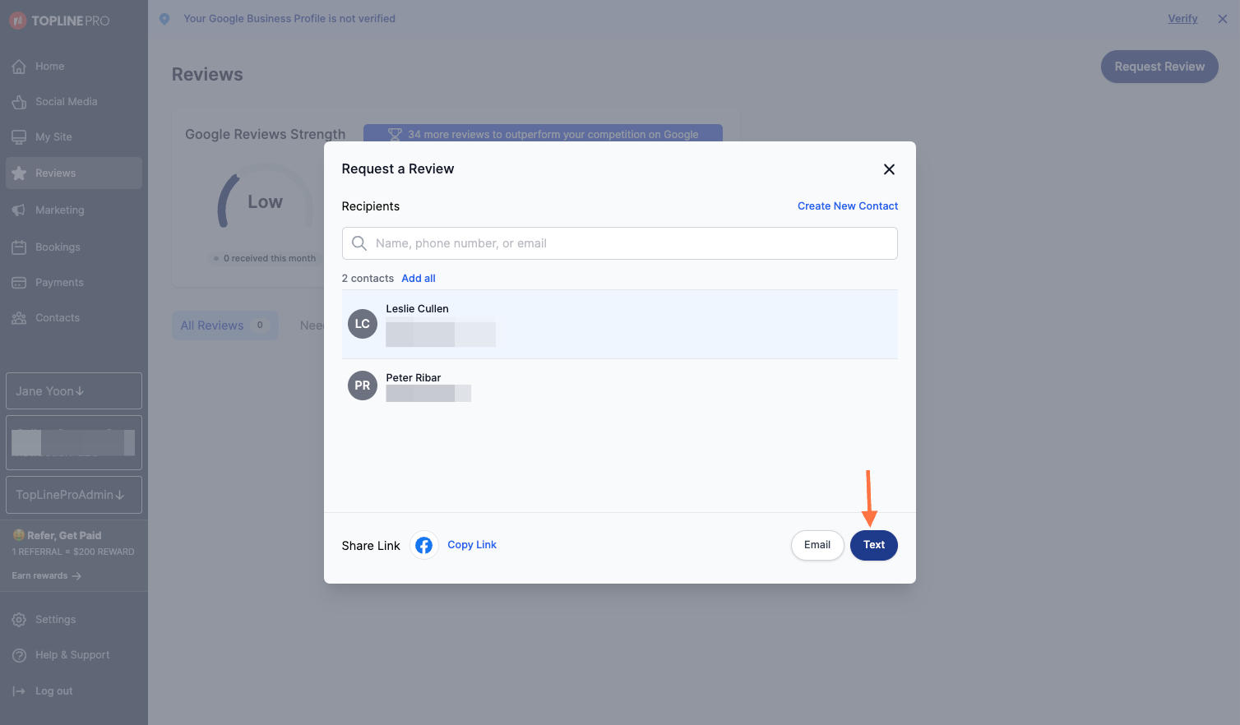Select contact Peter Ribar
This screenshot has width=1240, height=725.
click(x=620, y=386)
